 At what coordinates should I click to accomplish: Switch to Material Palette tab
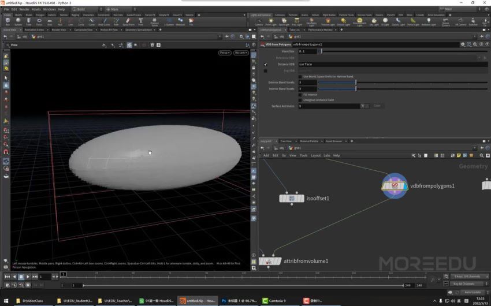(x=309, y=141)
